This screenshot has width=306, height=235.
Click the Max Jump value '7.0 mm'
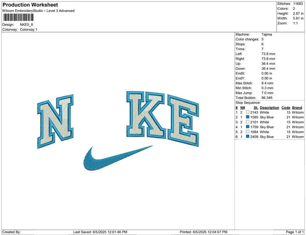[267, 93]
